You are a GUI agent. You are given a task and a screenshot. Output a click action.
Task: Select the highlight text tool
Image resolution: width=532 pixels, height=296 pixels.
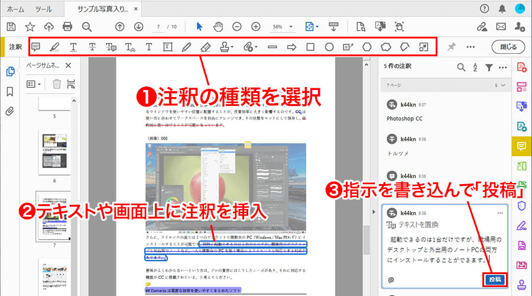tap(54, 47)
